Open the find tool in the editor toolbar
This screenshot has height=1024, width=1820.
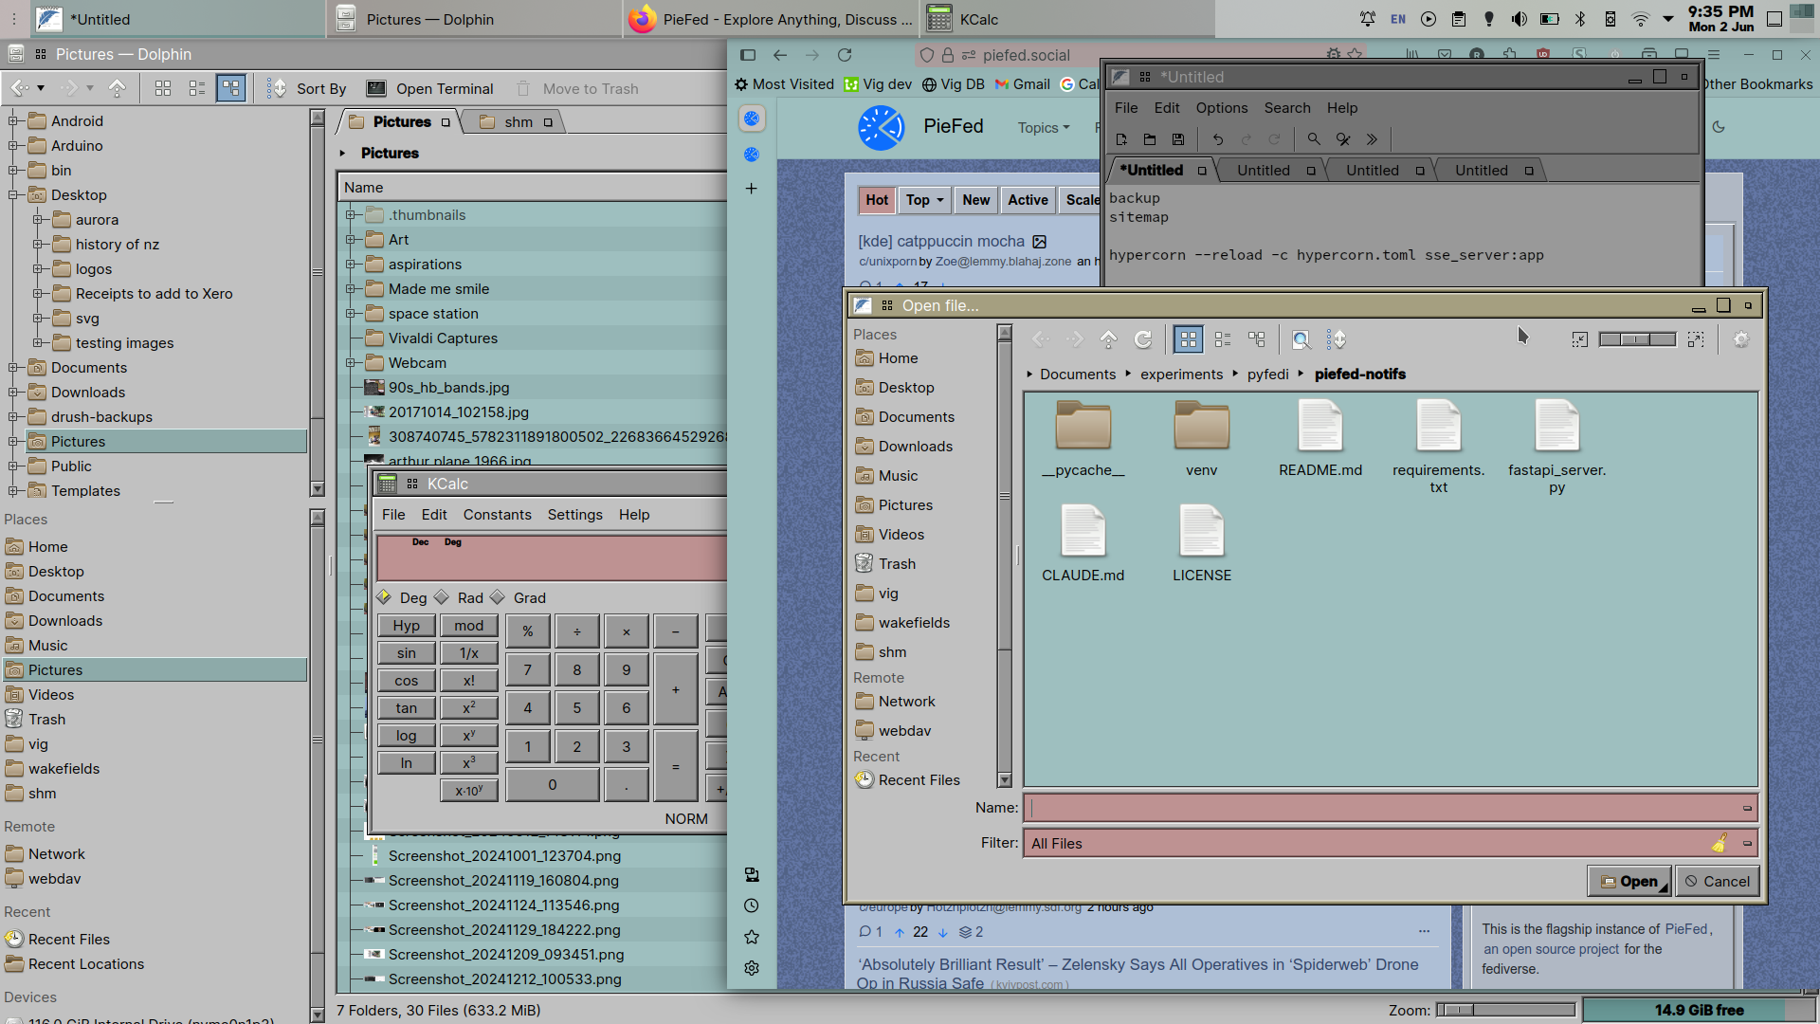click(x=1314, y=139)
